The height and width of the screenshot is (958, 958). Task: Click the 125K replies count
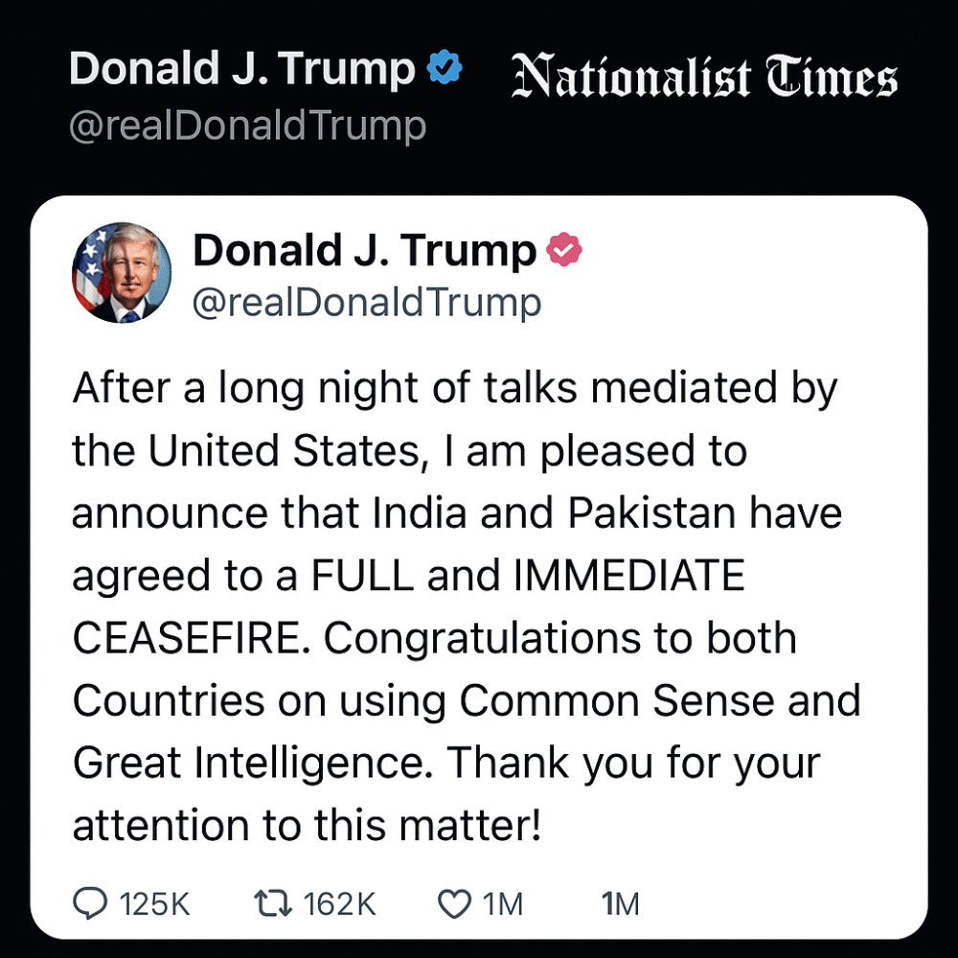[154, 902]
